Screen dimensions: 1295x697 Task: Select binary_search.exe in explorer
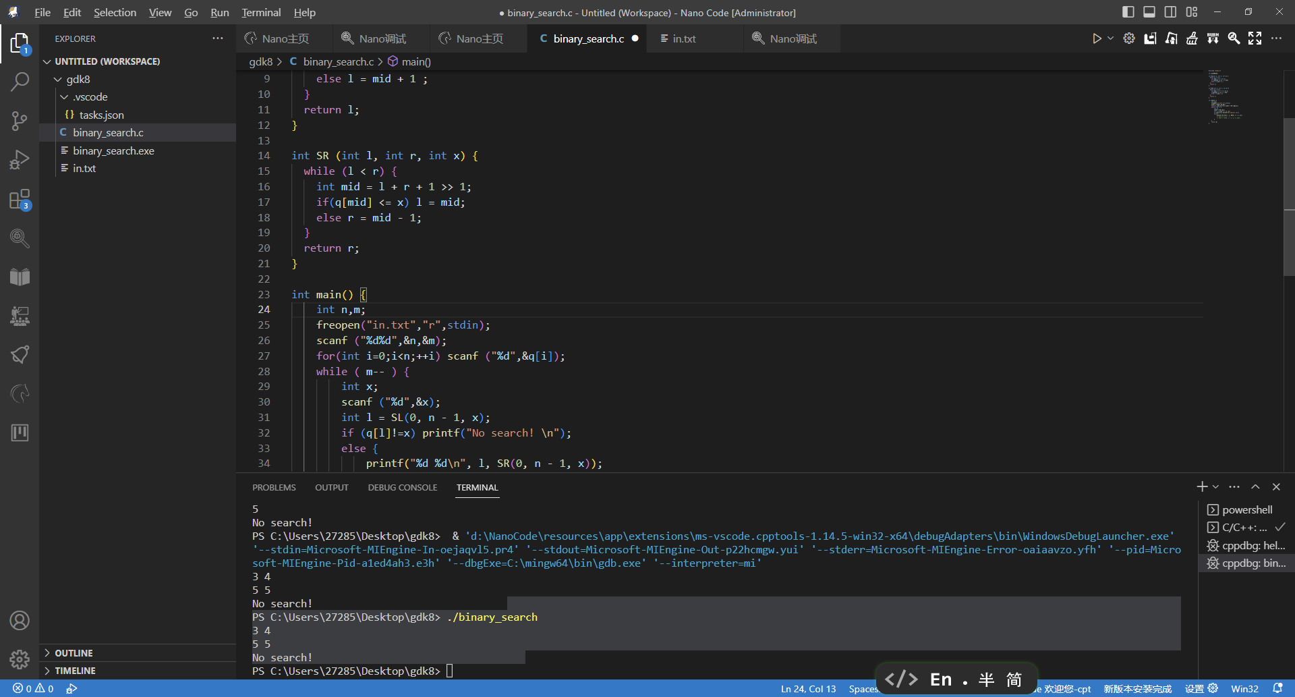pyautogui.click(x=138, y=150)
